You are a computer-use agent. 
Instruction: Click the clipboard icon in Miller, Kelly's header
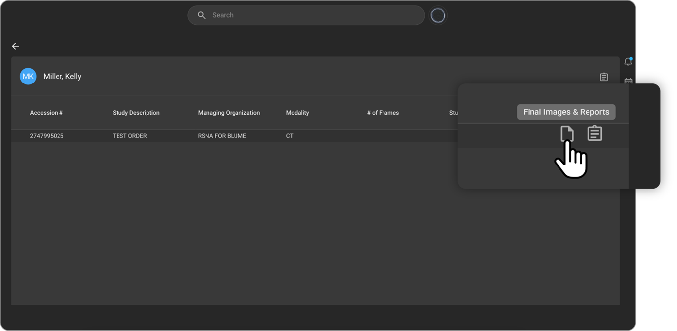pos(604,77)
